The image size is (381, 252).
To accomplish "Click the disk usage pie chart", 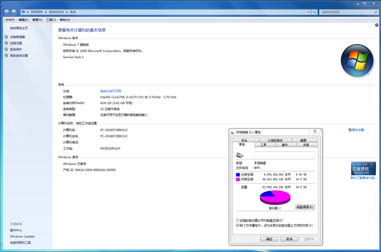I will pyautogui.click(x=275, y=198).
